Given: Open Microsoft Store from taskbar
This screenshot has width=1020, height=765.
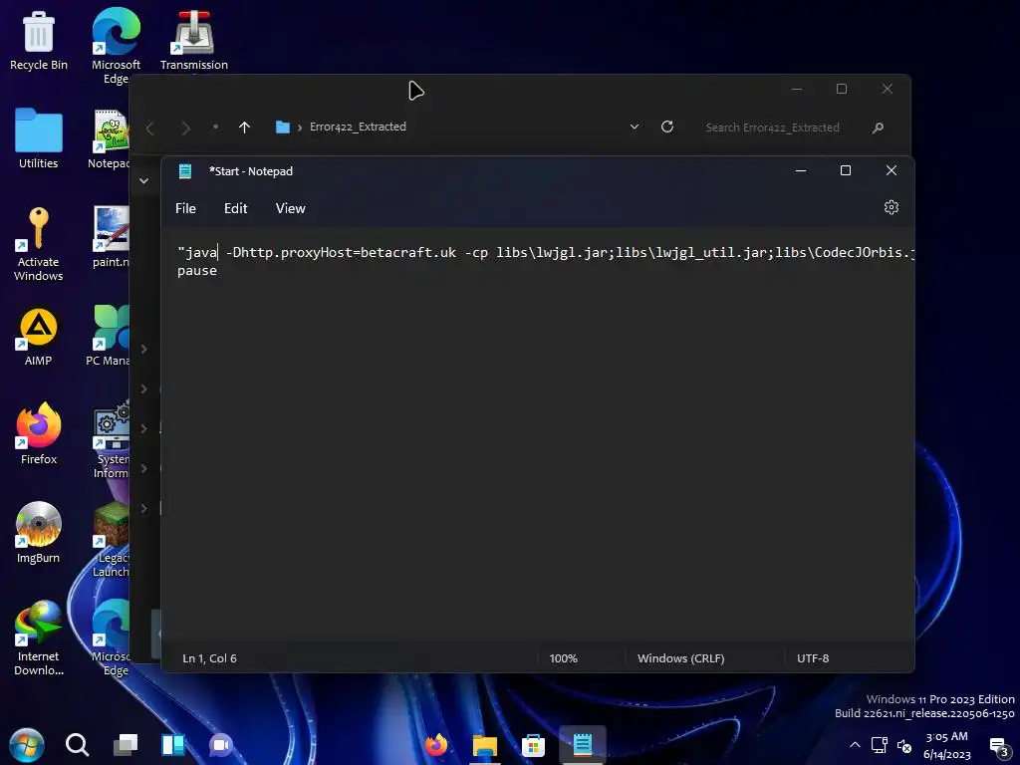Looking at the screenshot, I should coord(533,745).
